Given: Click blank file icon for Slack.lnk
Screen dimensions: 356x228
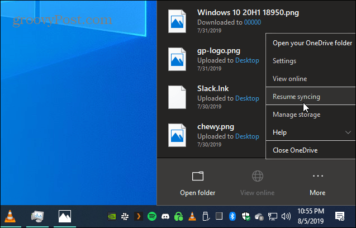Looking at the screenshot, I should [x=177, y=97].
